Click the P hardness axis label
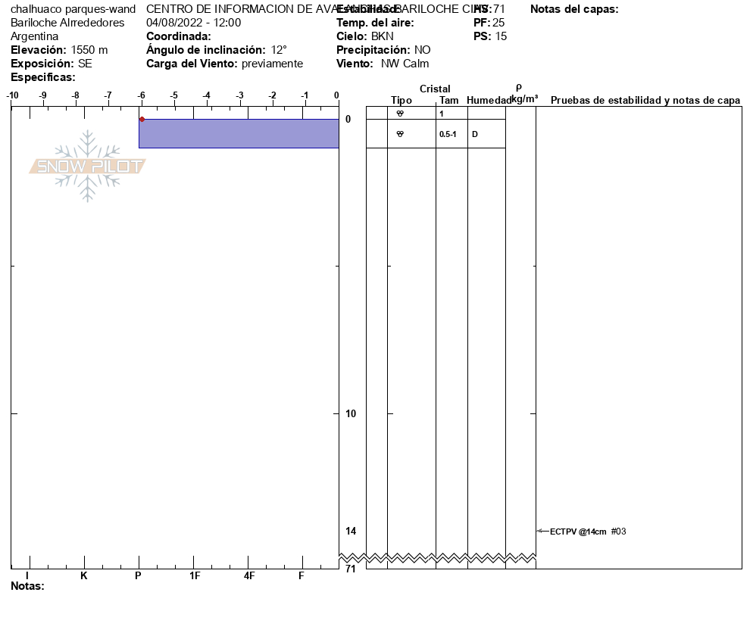Image resolution: width=753 pixels, height=636 pixels. [x=138, y=575]
